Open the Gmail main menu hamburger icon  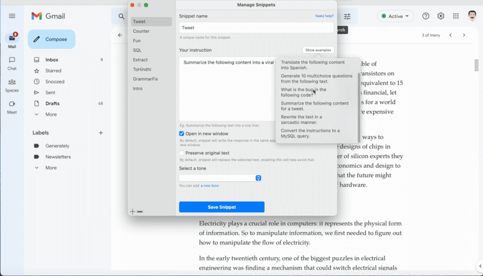(12, 16)
